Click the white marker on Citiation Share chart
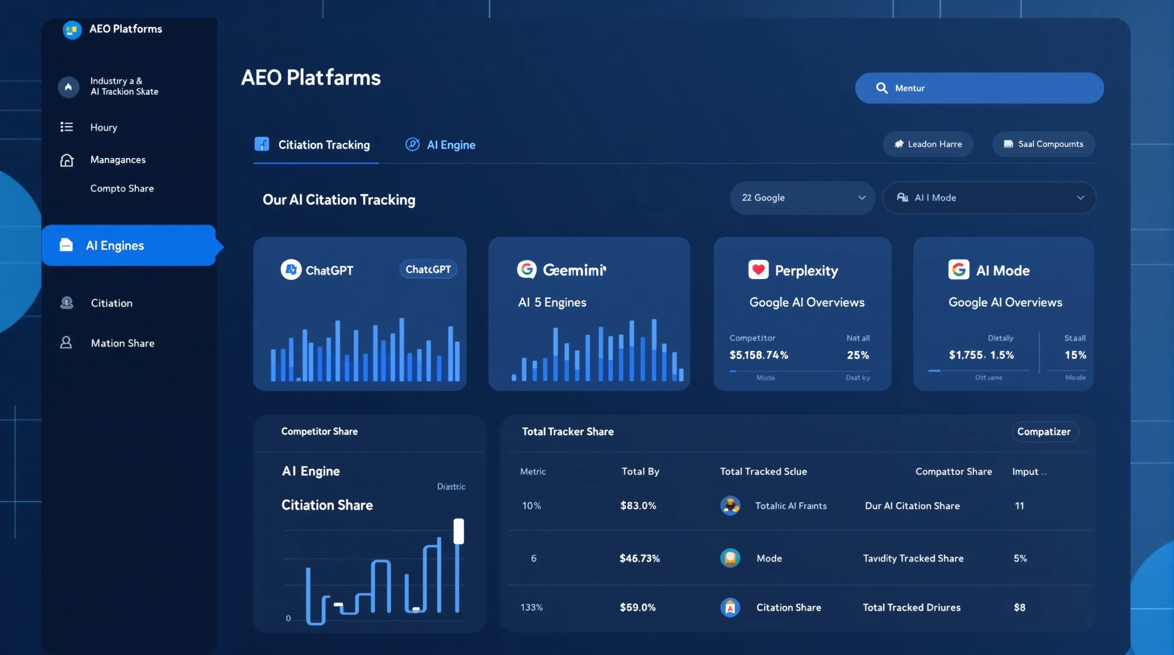The width and height of the screenshot is (1174, 655). click(459, 531)
